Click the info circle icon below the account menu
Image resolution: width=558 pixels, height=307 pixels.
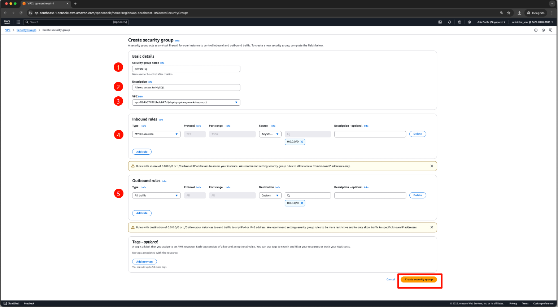pos(536,30)
